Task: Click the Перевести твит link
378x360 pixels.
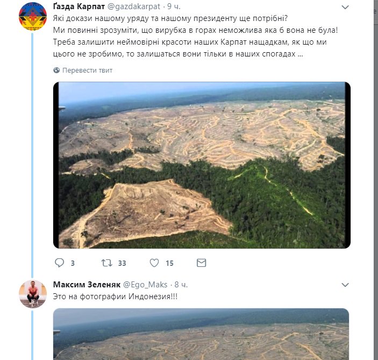Action: [88, 70]
